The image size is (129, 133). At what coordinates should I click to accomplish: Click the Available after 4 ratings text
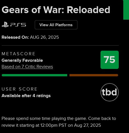point(26,96)
